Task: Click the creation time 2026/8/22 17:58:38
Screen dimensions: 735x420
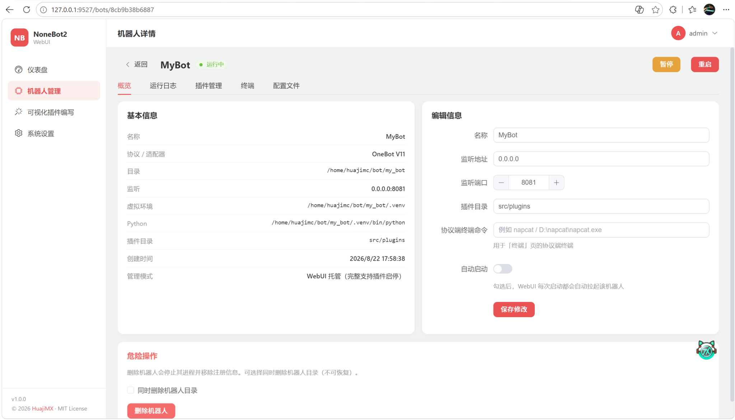Action: point(377,259)
